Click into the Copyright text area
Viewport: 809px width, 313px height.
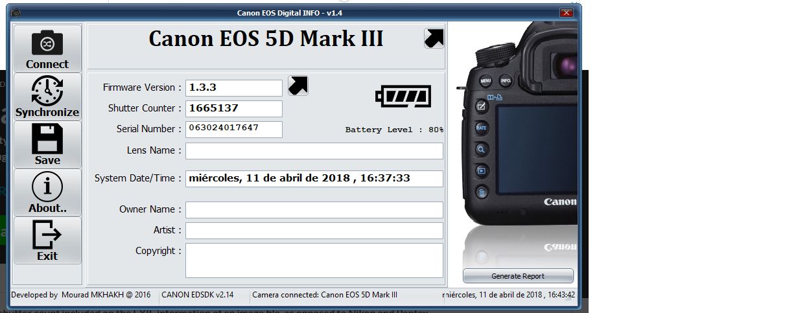pos(314,260)
